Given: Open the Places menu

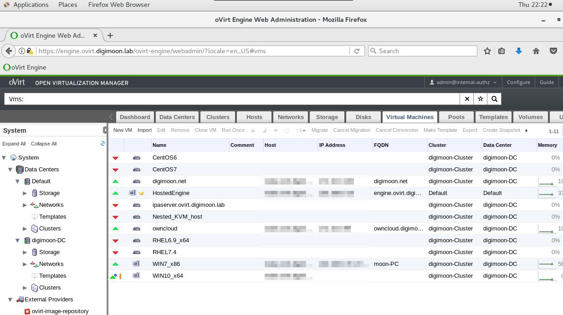Looking at the screenshot, I should coord(68,5).
